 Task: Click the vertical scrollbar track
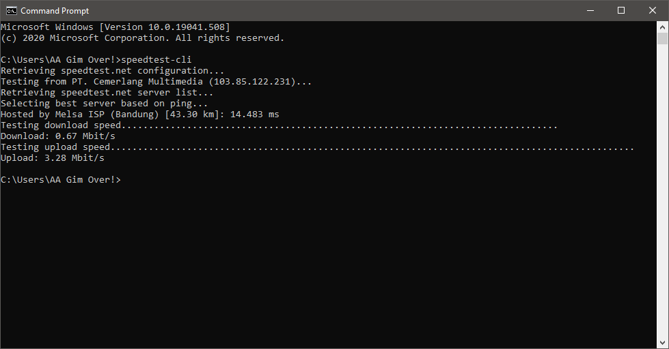point(663,204)
